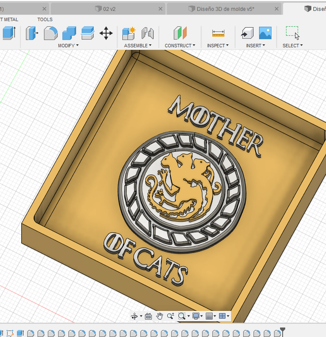Click the Orbit navigation icon
Screen dimensions: 326x337
(x=134, y=316)
